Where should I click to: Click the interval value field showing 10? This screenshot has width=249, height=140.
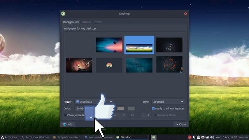click(x=134, y=115)
